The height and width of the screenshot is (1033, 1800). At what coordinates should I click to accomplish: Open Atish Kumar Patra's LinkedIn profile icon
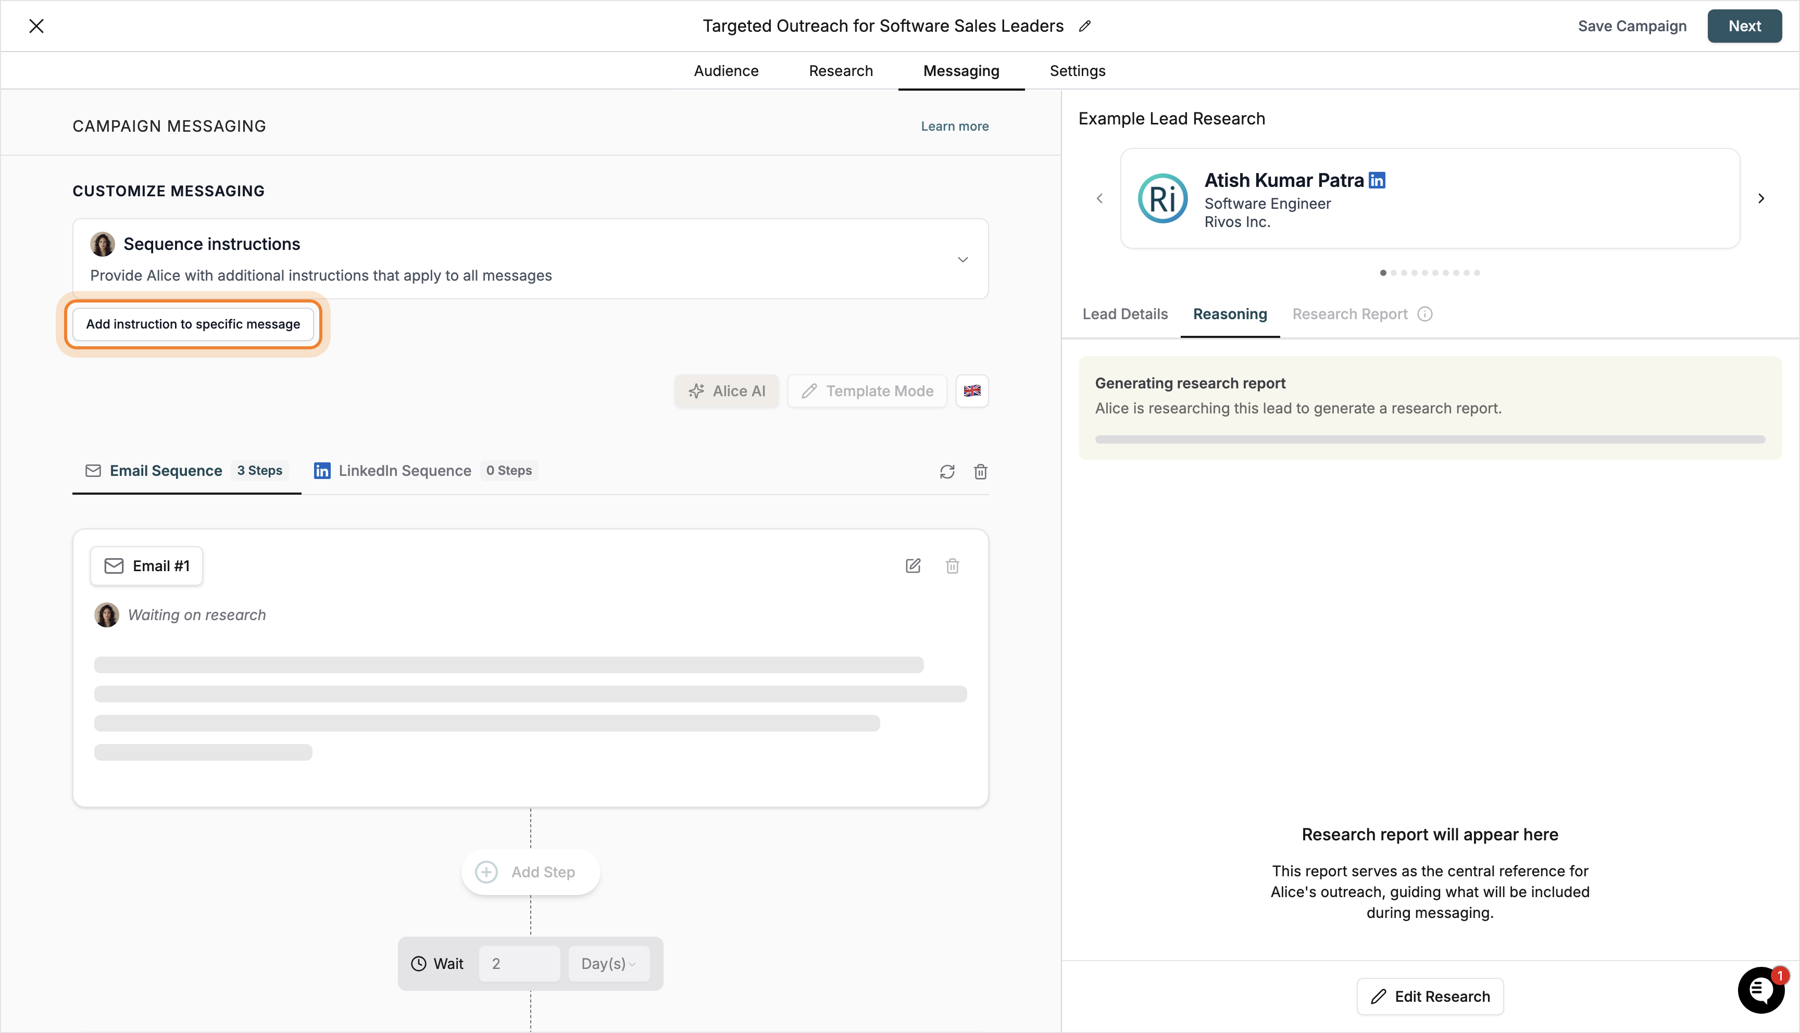1377,180
